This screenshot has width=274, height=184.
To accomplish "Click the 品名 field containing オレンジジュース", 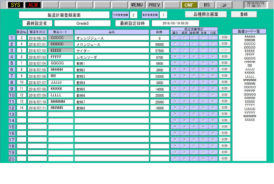I will click(112, 38).
